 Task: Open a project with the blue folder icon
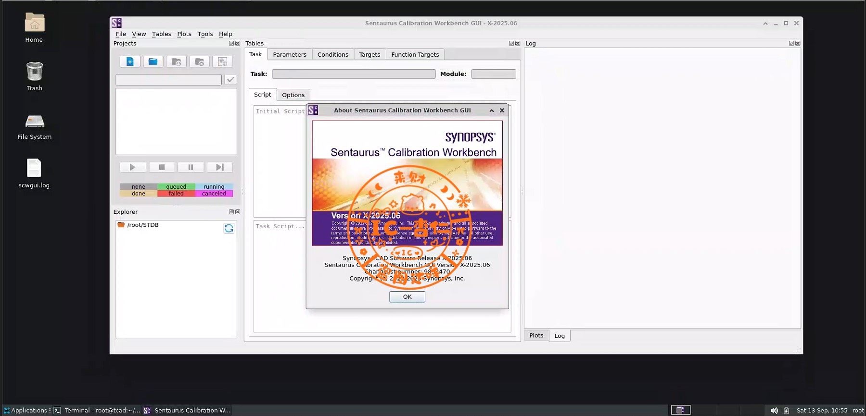[x=153, y=61]
